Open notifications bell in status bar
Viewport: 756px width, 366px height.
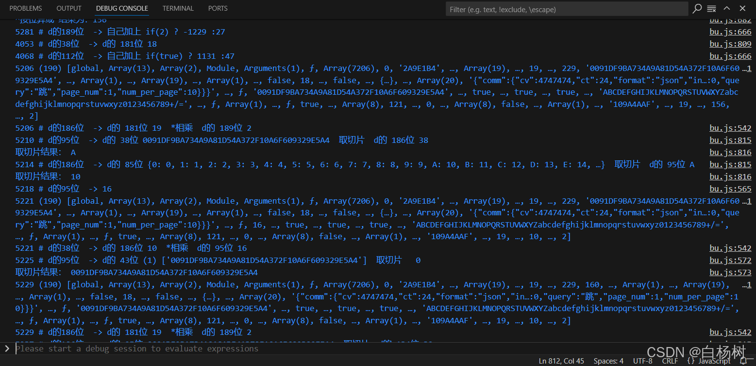coord(743,361)
